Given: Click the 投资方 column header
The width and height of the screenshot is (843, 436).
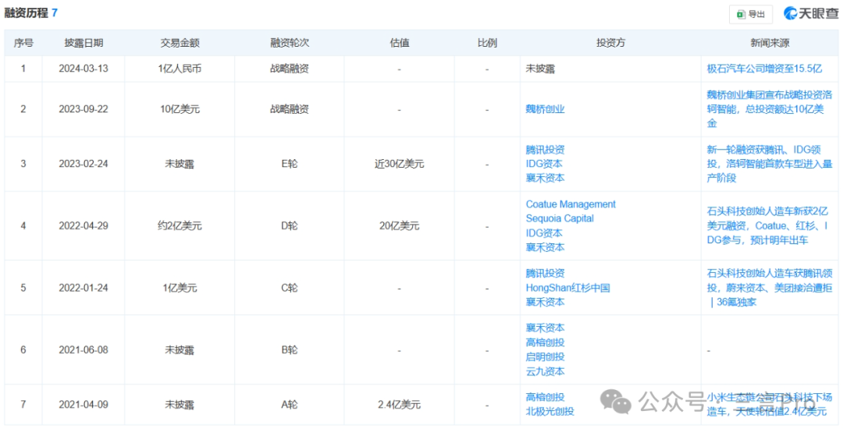Looking at the screenshot, I should pos(610,43).
